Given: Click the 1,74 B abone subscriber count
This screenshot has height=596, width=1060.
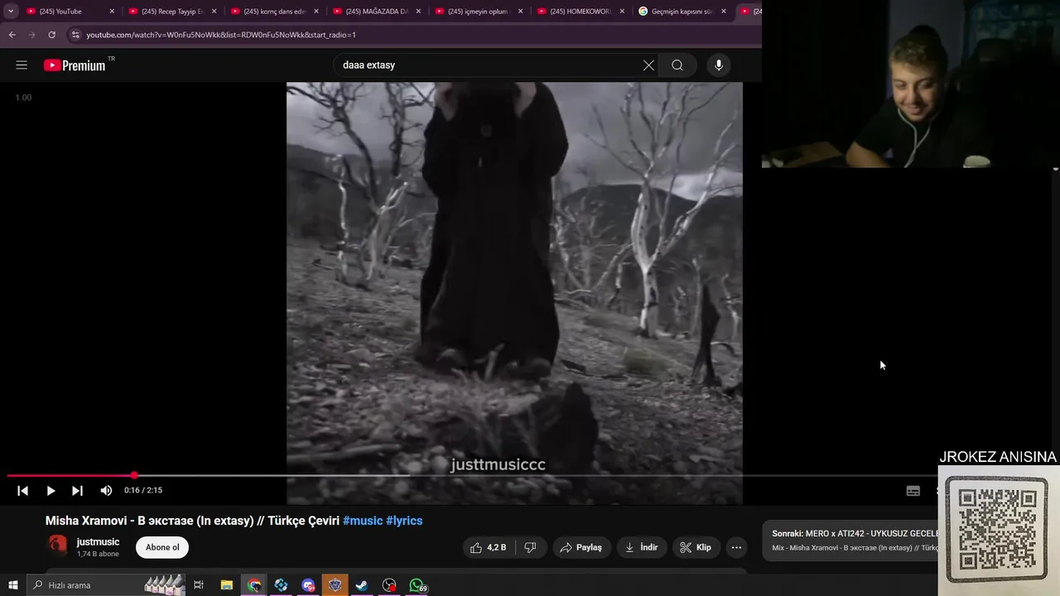Looking at the screenshot, I should tap(98, 554).
